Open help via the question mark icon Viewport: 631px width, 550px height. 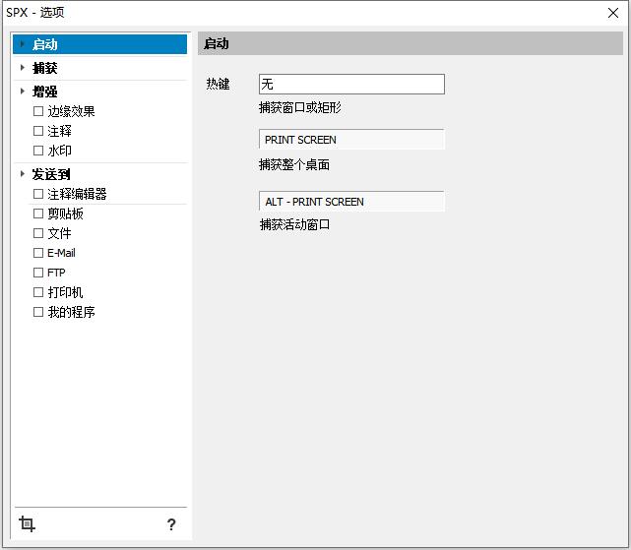pos(171,524)
